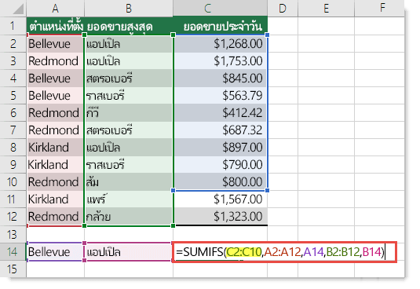Click สตรอเบอรี่ in row 7
The width and height of the screenshot is (420, 289).
[x=129, y=130]
